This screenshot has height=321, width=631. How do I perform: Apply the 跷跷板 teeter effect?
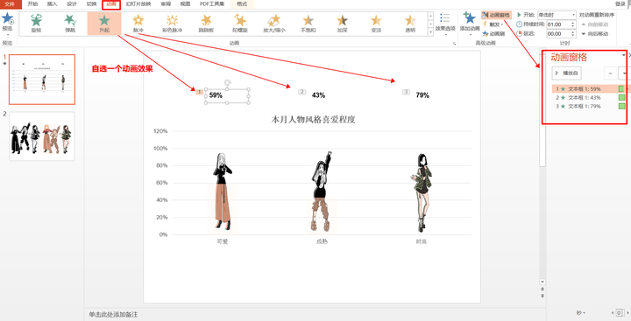206,23
